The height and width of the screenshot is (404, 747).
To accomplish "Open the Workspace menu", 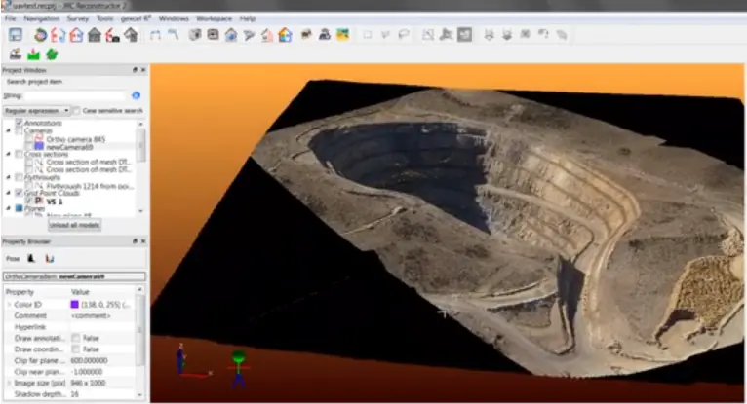I will click(214, 18).
